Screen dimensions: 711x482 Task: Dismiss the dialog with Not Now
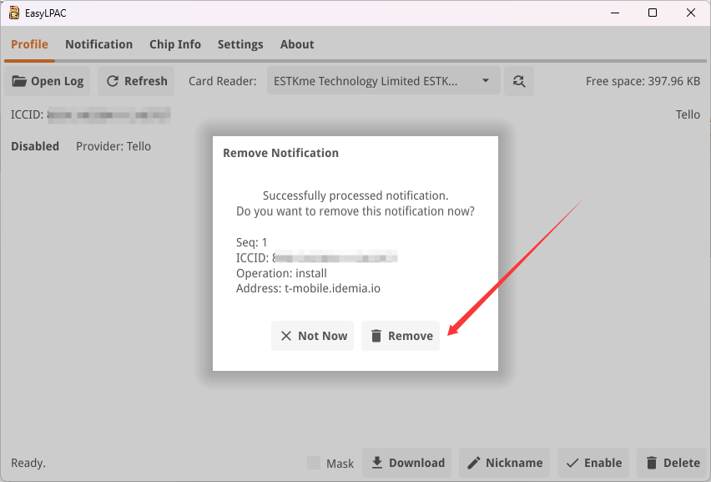pos(313,336)
